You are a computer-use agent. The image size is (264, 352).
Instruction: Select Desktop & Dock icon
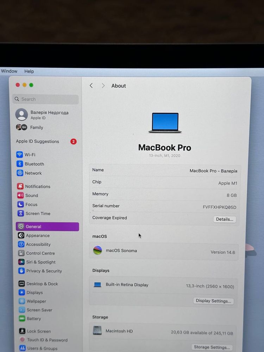pyautogui.click(x=22, y=283)
